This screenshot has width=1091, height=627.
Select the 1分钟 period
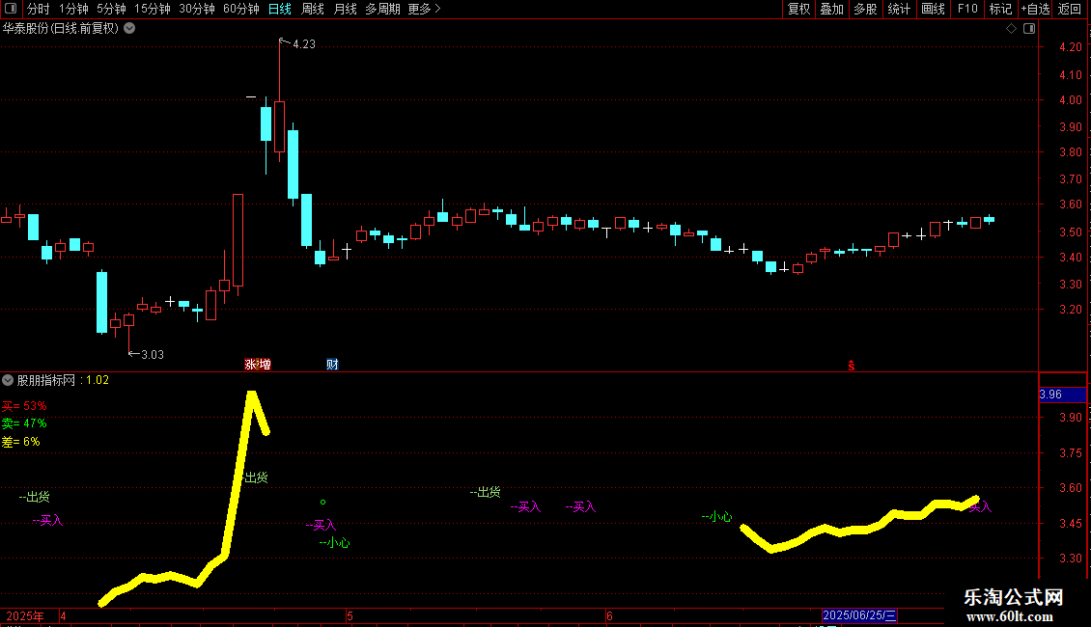click(73, 9)
